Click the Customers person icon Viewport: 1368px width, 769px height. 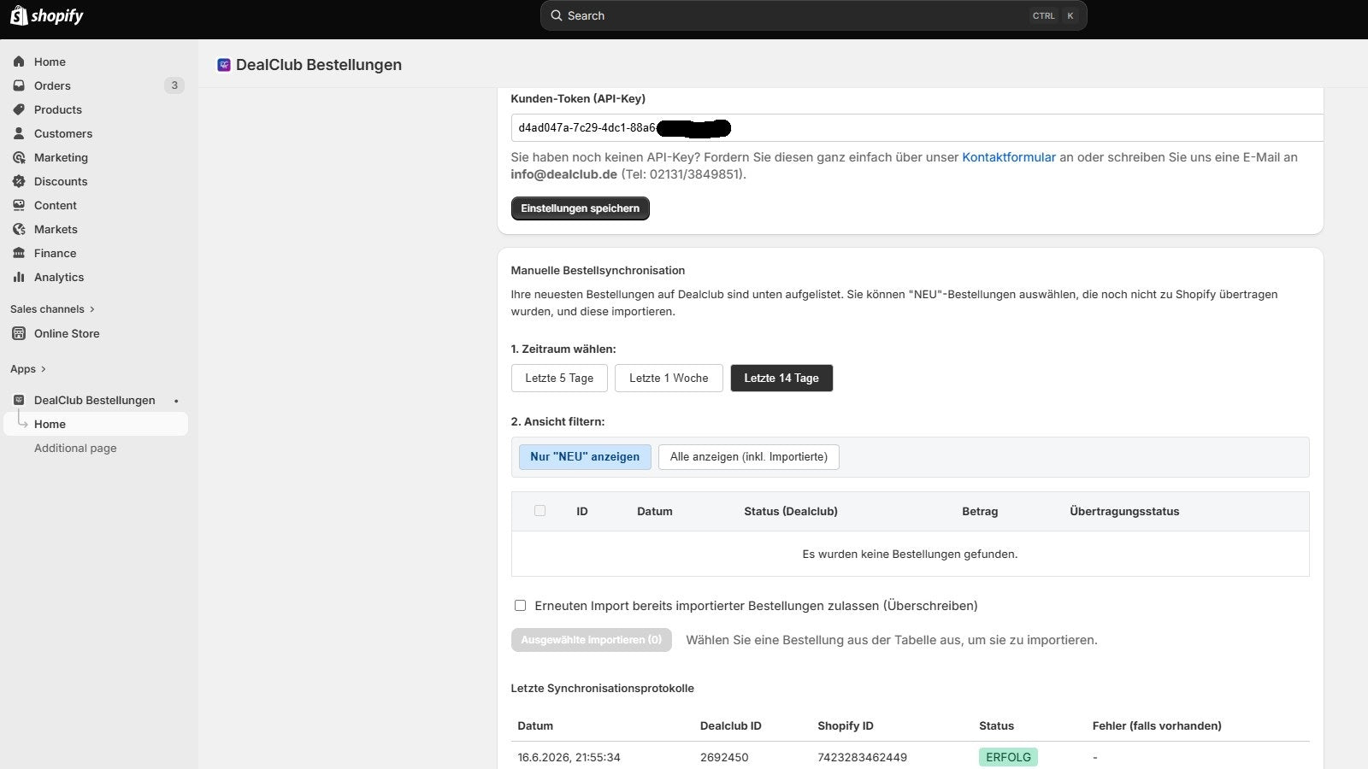tap(19, 133)
